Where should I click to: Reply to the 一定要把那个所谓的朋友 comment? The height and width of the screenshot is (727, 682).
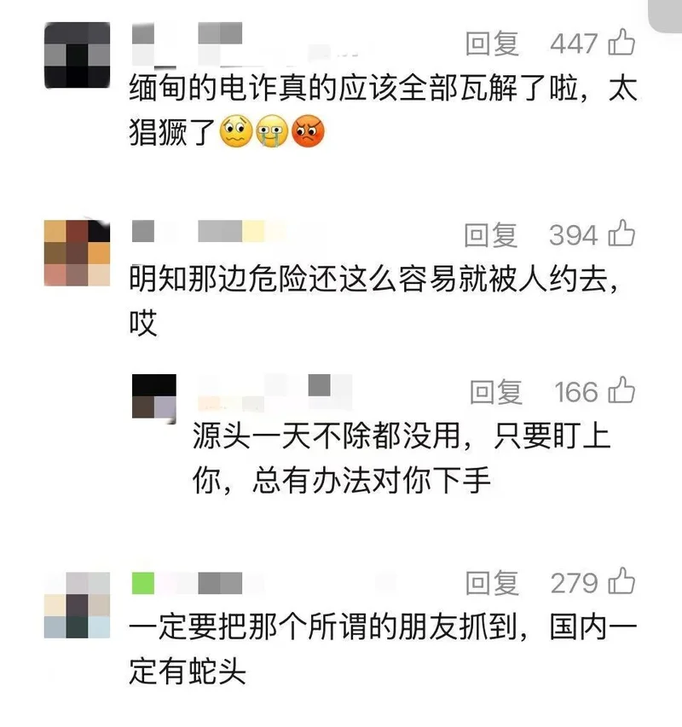pyautogui.click(x=492, y=583)
